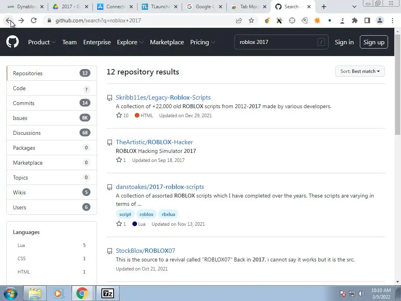Image resolution: width=401 pixels, height=301 pixels.
Task: Open the tab search dropdown arrow
Action: pos(354,7)
